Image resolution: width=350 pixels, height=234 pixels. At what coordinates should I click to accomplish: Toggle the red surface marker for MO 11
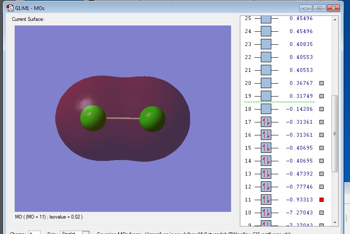pos(322,200)
